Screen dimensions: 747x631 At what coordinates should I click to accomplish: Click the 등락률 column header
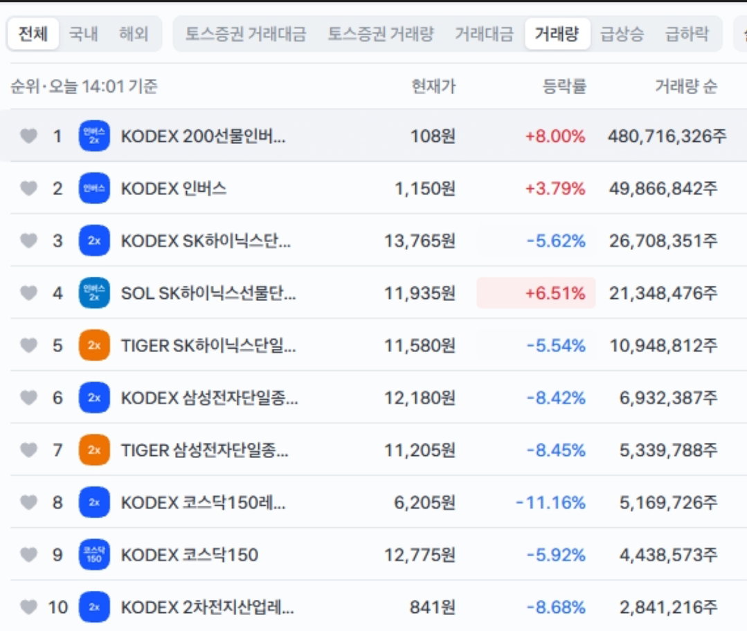point(564,86)
